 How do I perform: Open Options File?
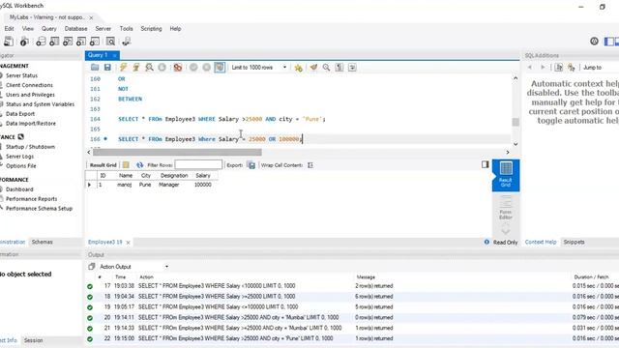click(21, 165)
